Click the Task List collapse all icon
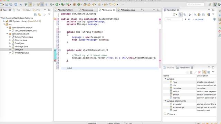The width and height of the screenshot is (221, 124). pyautogui.click(x=203, y=14)
